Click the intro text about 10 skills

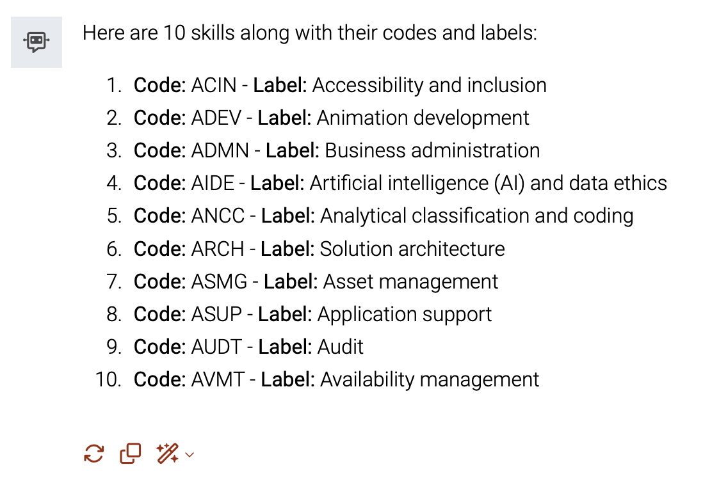click(x=310, y=33)
